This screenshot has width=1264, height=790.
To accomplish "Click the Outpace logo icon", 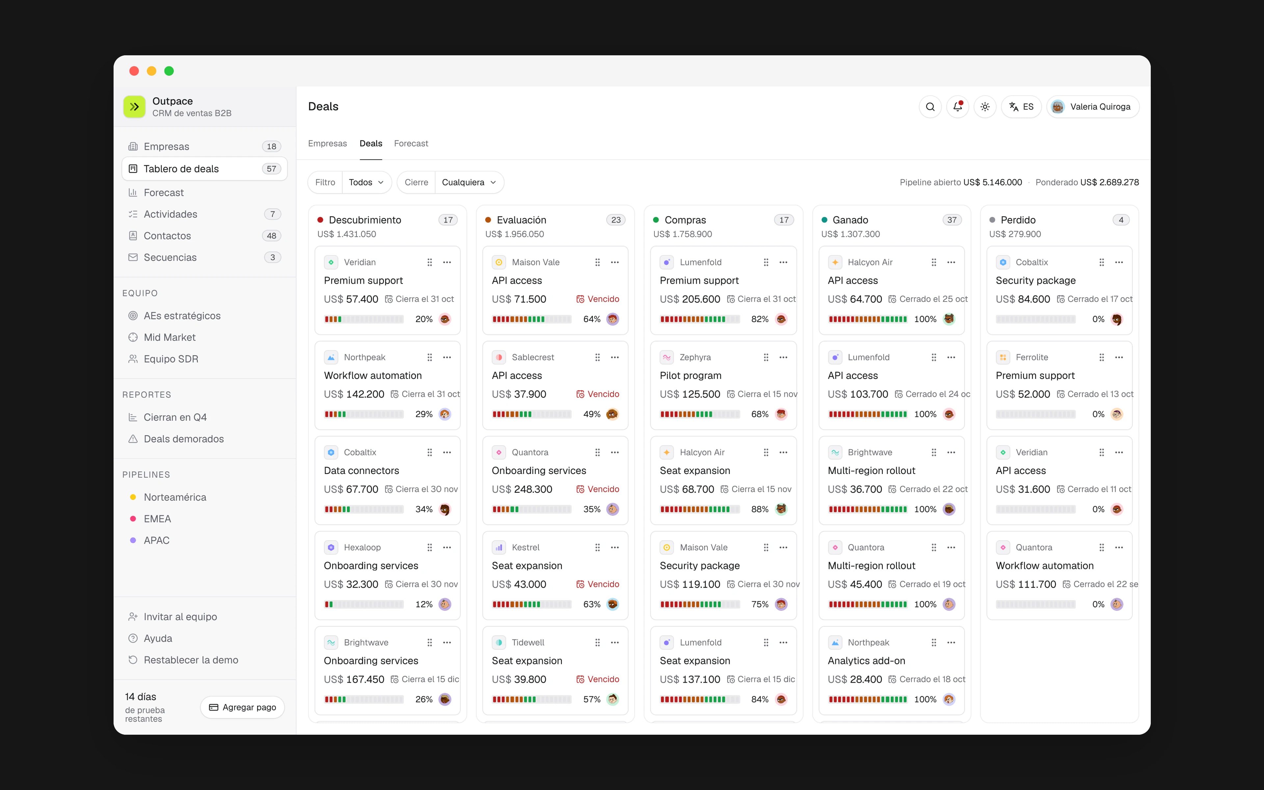I will click(134, 107).
